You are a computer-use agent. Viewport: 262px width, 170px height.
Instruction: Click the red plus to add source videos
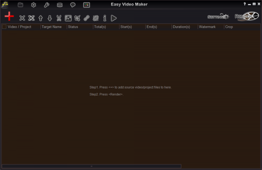[x=9, y=16]
